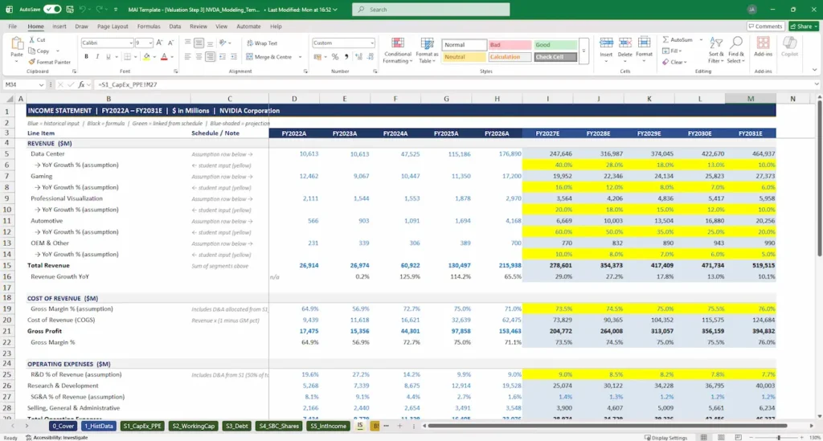Toggle the AutoSave switch
823x441 pixels.
tap(52, 9)
